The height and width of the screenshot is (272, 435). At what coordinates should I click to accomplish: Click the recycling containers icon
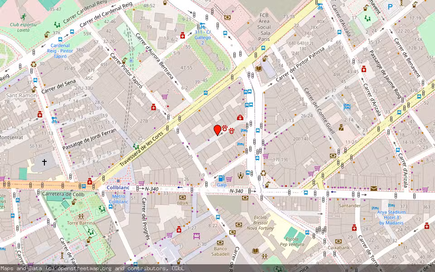pos(263,174)
